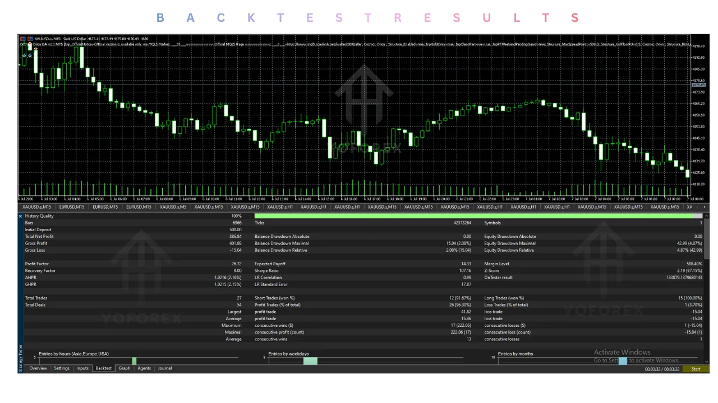This screenshot has height=403, width=718.
Task: Select the Profit Factor value 26.72
Action: [x=236, y=264]
